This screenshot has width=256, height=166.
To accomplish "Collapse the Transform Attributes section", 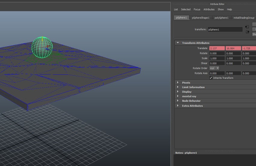I will coord(178,43).
